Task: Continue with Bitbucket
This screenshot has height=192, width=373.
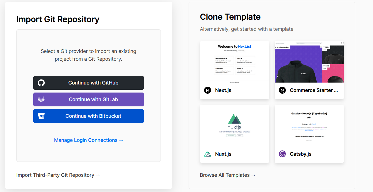Action: pos(89,116)
